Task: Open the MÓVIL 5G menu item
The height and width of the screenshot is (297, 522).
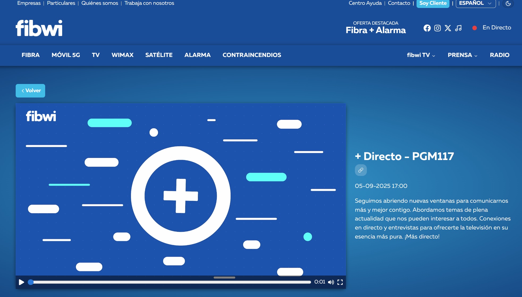Action: click(x=66, y=55)
